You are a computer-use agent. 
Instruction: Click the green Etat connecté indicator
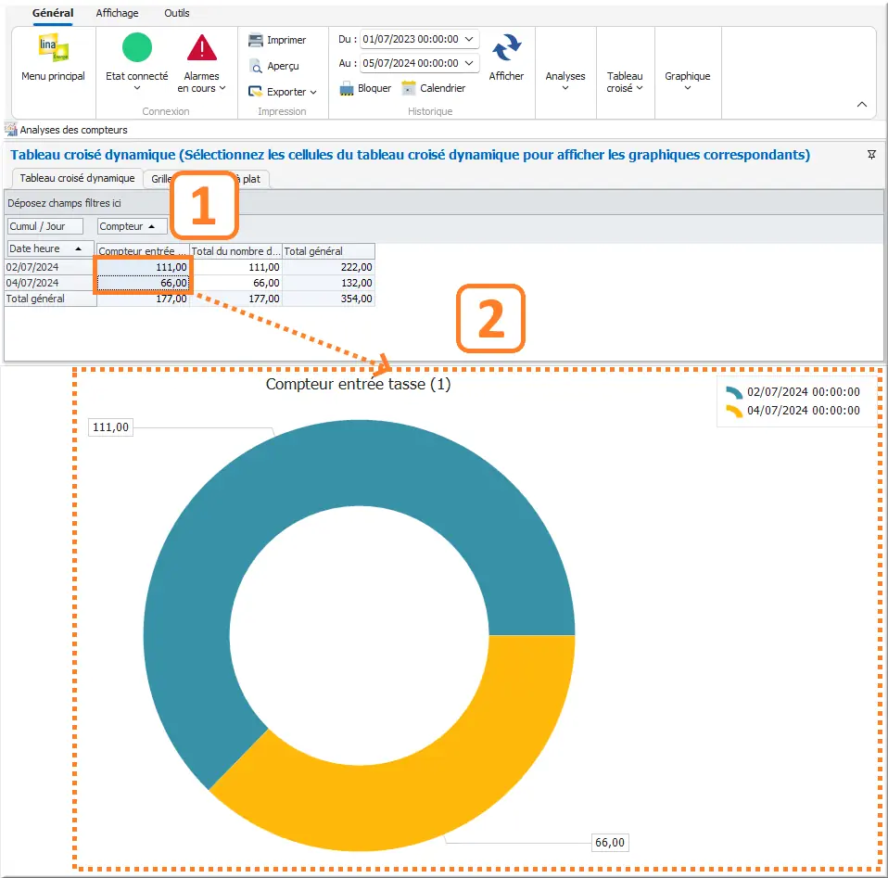(x=137, y=47)
